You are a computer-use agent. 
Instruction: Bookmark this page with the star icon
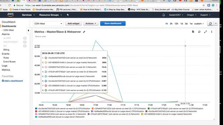203,5
